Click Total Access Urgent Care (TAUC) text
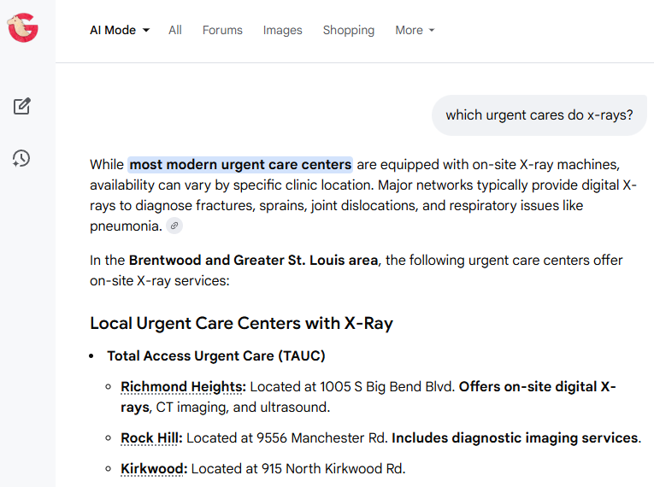654x487 pixels. (215, 355)
